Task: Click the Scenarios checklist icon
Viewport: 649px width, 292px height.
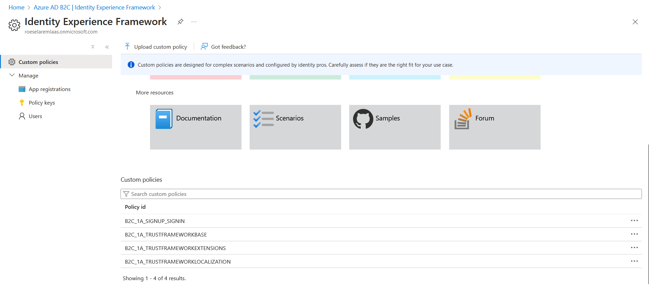Action: [264, 119]
